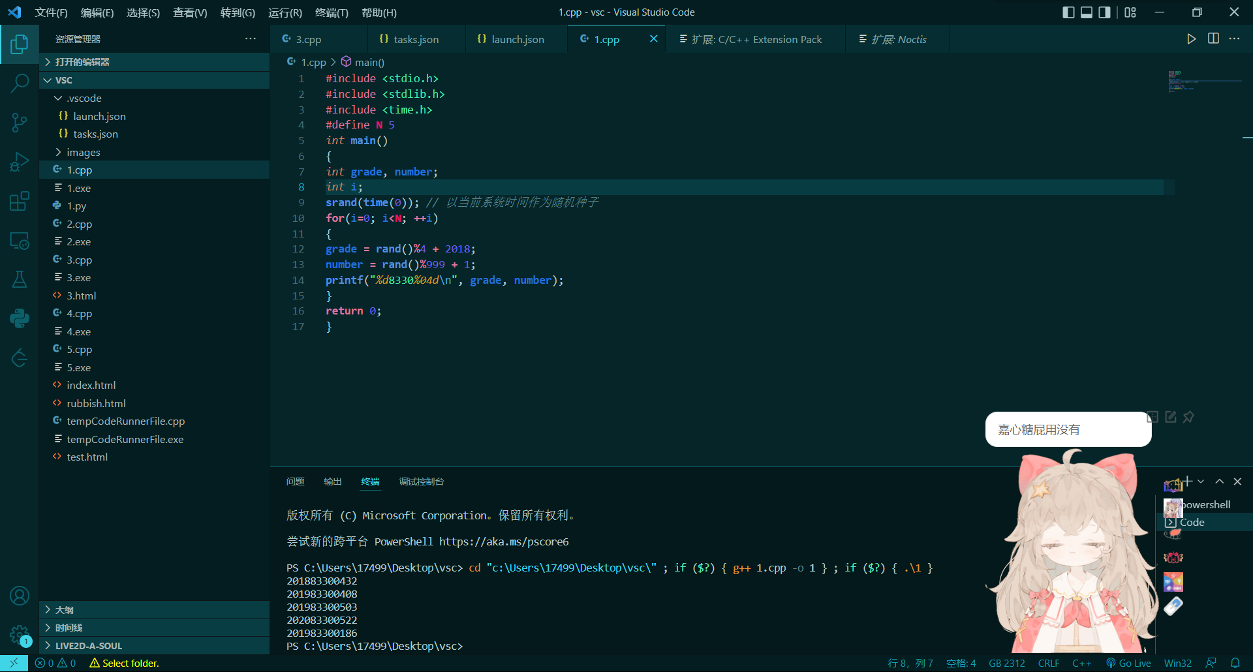Switch to the 扩展: Noctis tab
Viewport: 1253px width, 672px height.
(898, 39)
